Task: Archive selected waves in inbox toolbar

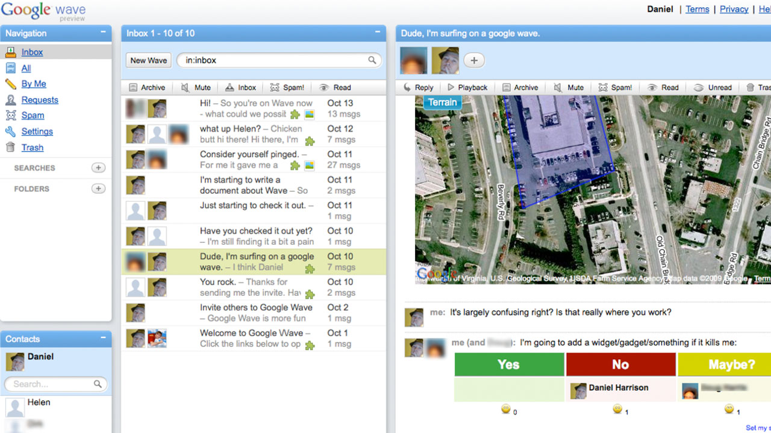Action: pos(146,87)
